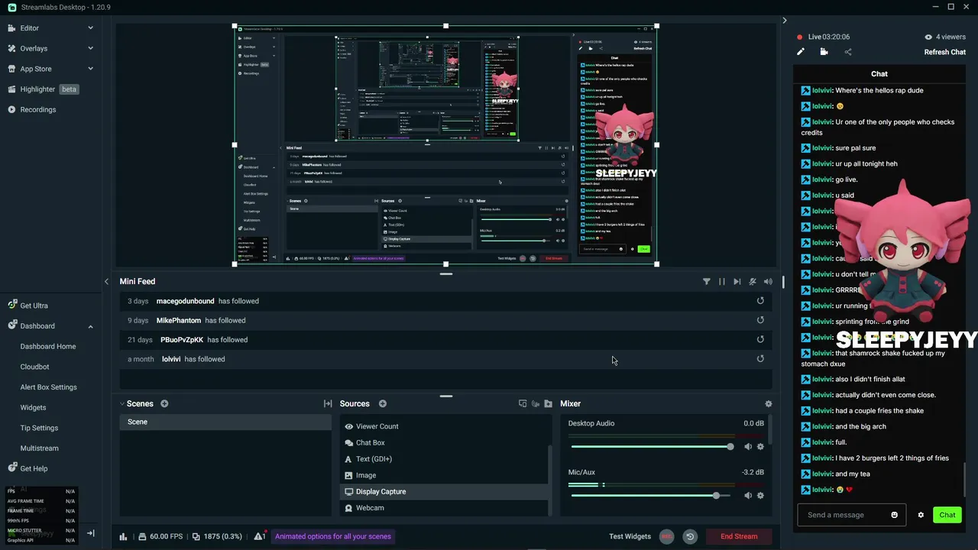Select the Viewer Count source
978x550 pixels.
pyautogui.click(x=444, y=426)
